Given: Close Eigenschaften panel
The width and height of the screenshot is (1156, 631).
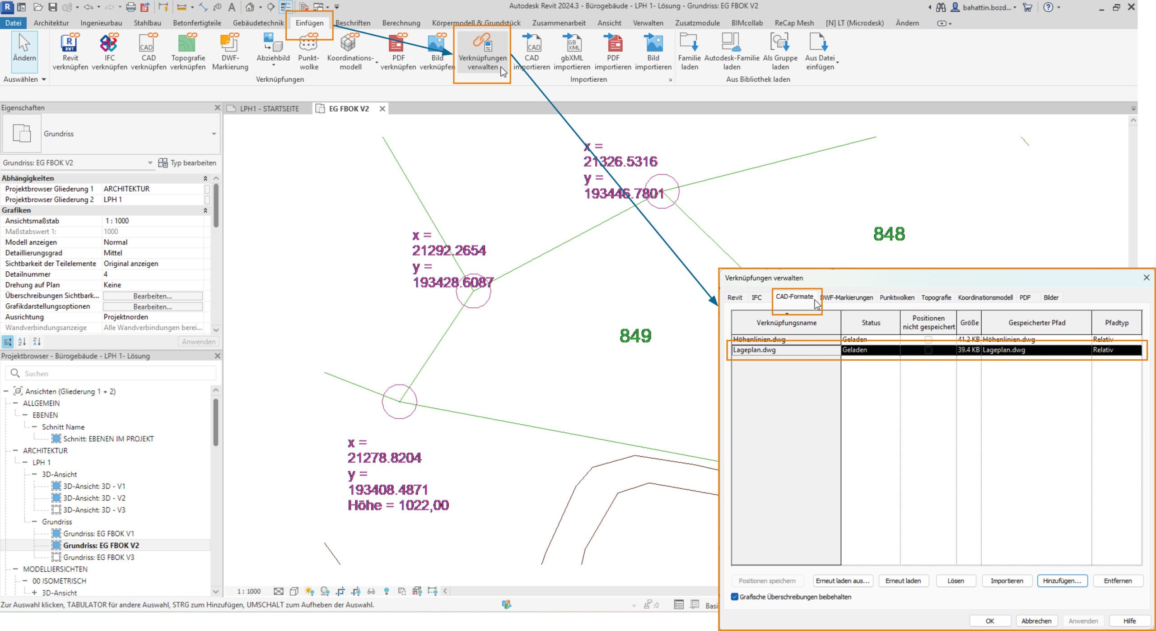Looking at the screenshot, I should pyautogui.click(x=217, y=107).
